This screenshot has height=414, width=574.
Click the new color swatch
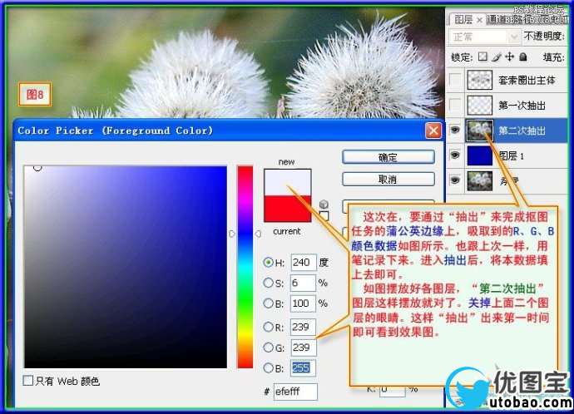287,182
